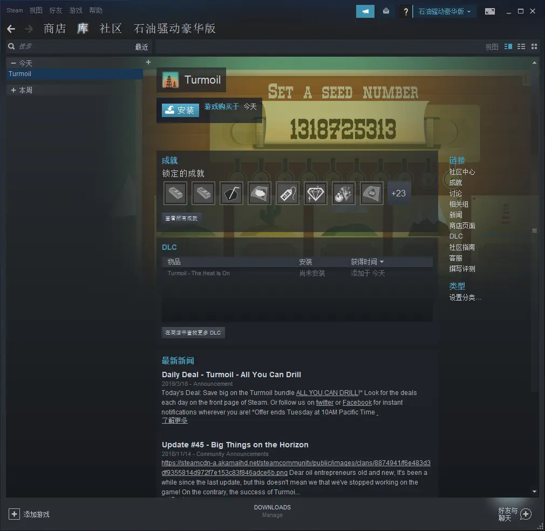The width and height of the screenshot is (545, 531).
Task: Click the add game plus icon
Action: (x=14, y=514)
